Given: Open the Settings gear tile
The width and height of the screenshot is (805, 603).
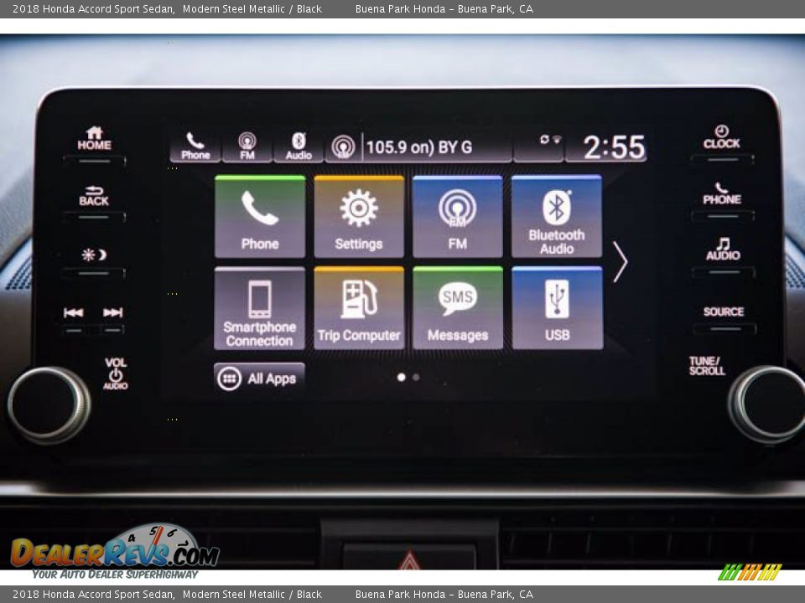Looking at the screenshot, I should [x=359, y=217].
